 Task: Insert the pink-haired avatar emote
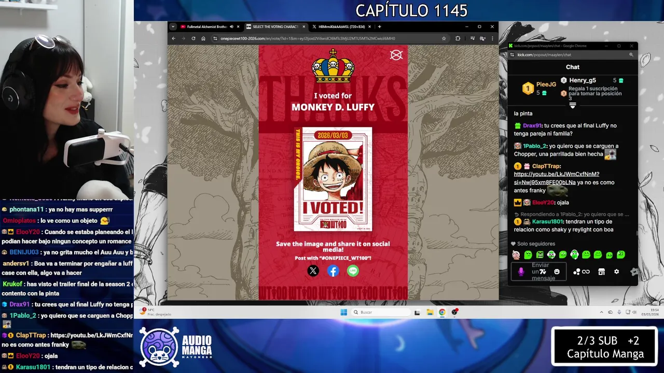[x=516, y=254]
